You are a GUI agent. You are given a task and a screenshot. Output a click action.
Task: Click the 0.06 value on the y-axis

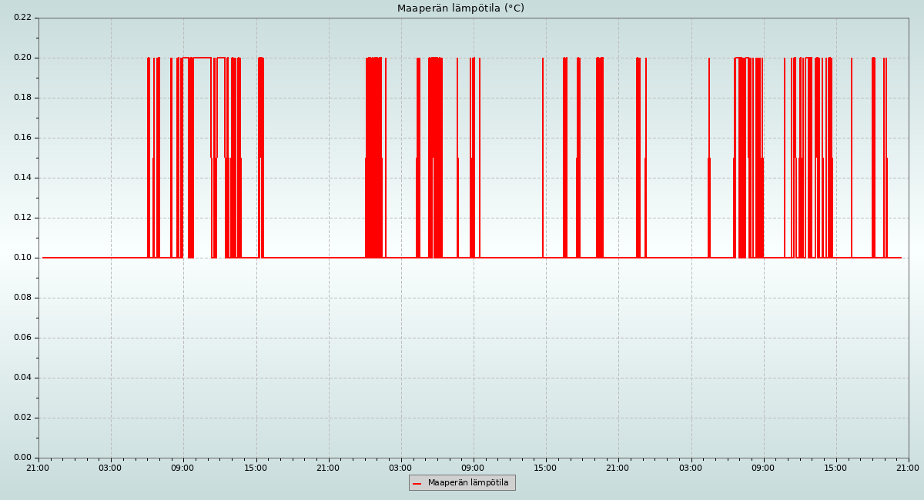click(22, 338)
